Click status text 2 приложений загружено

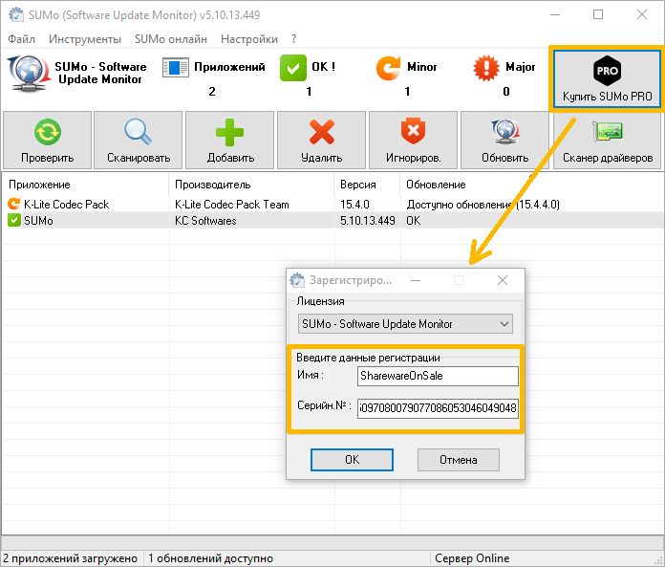pyautogui.click(x=70, y=558)
